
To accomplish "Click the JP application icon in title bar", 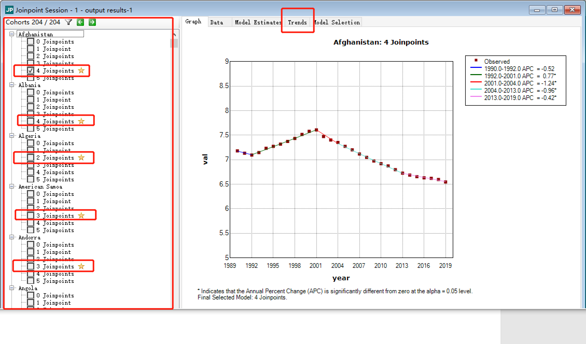I will tap(9, 10).
